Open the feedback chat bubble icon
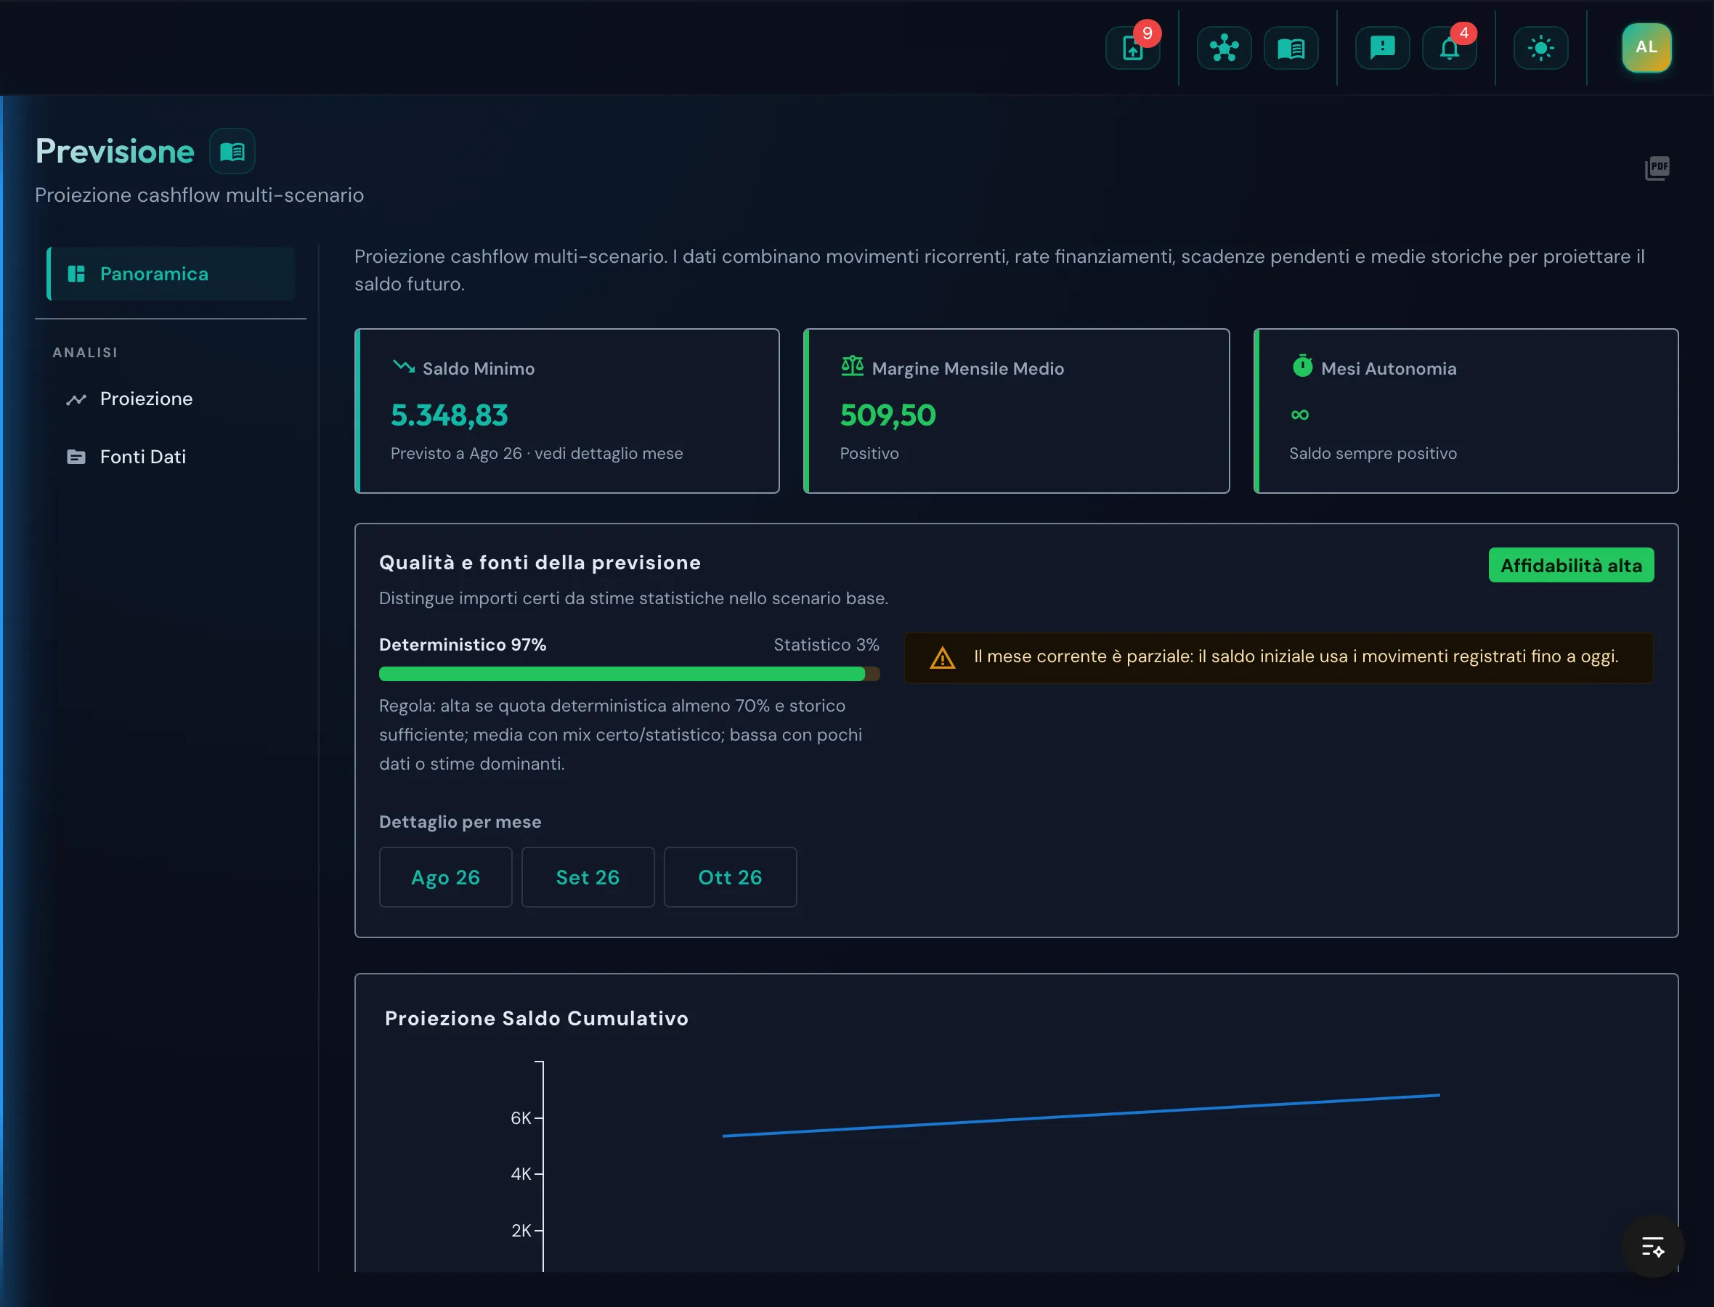 [1382, 48]
